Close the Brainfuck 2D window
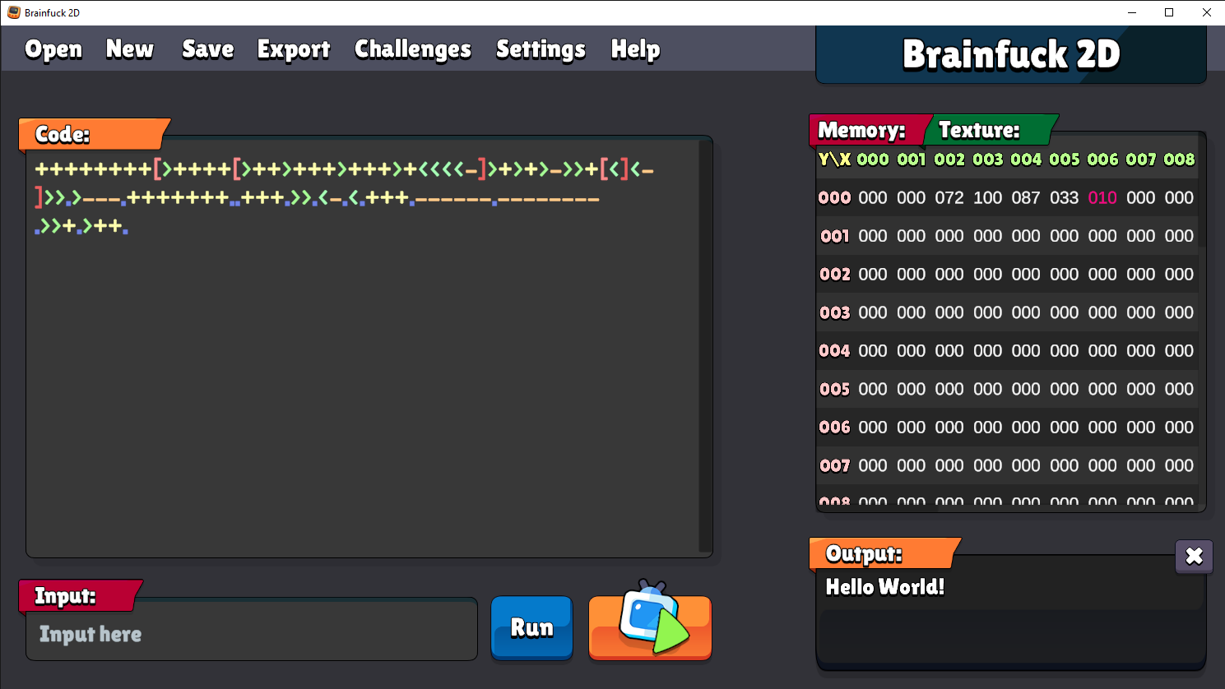The width and height of the screenshot is (1225, 689). point(1206,12)
